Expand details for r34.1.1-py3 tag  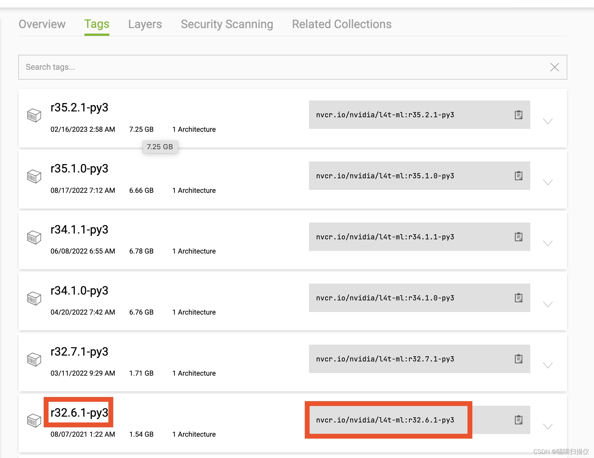click(x=548, y=243)
